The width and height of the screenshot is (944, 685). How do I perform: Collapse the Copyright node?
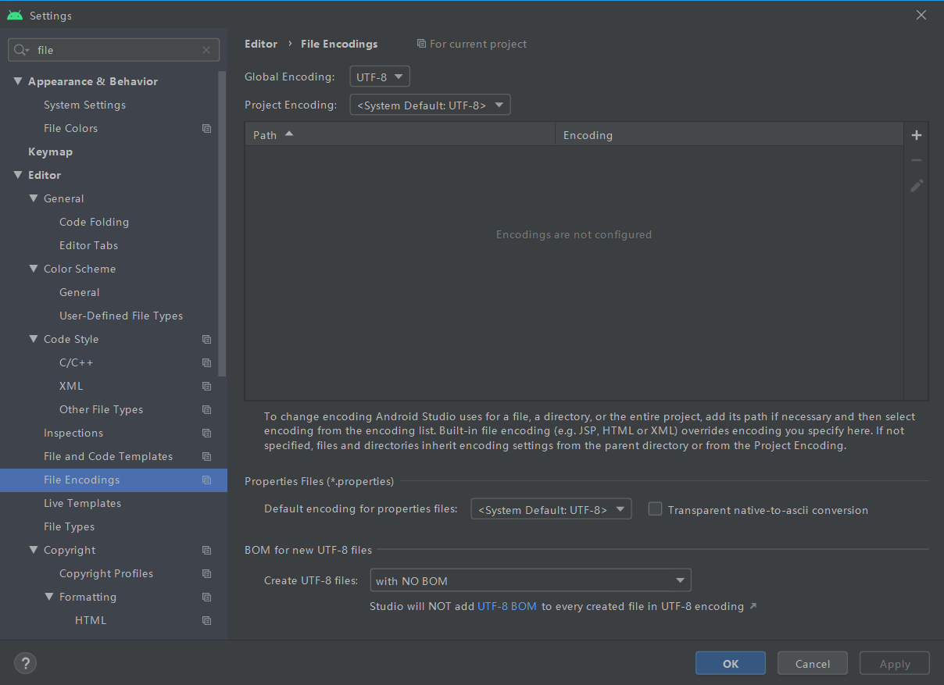(x=34, y=550)
